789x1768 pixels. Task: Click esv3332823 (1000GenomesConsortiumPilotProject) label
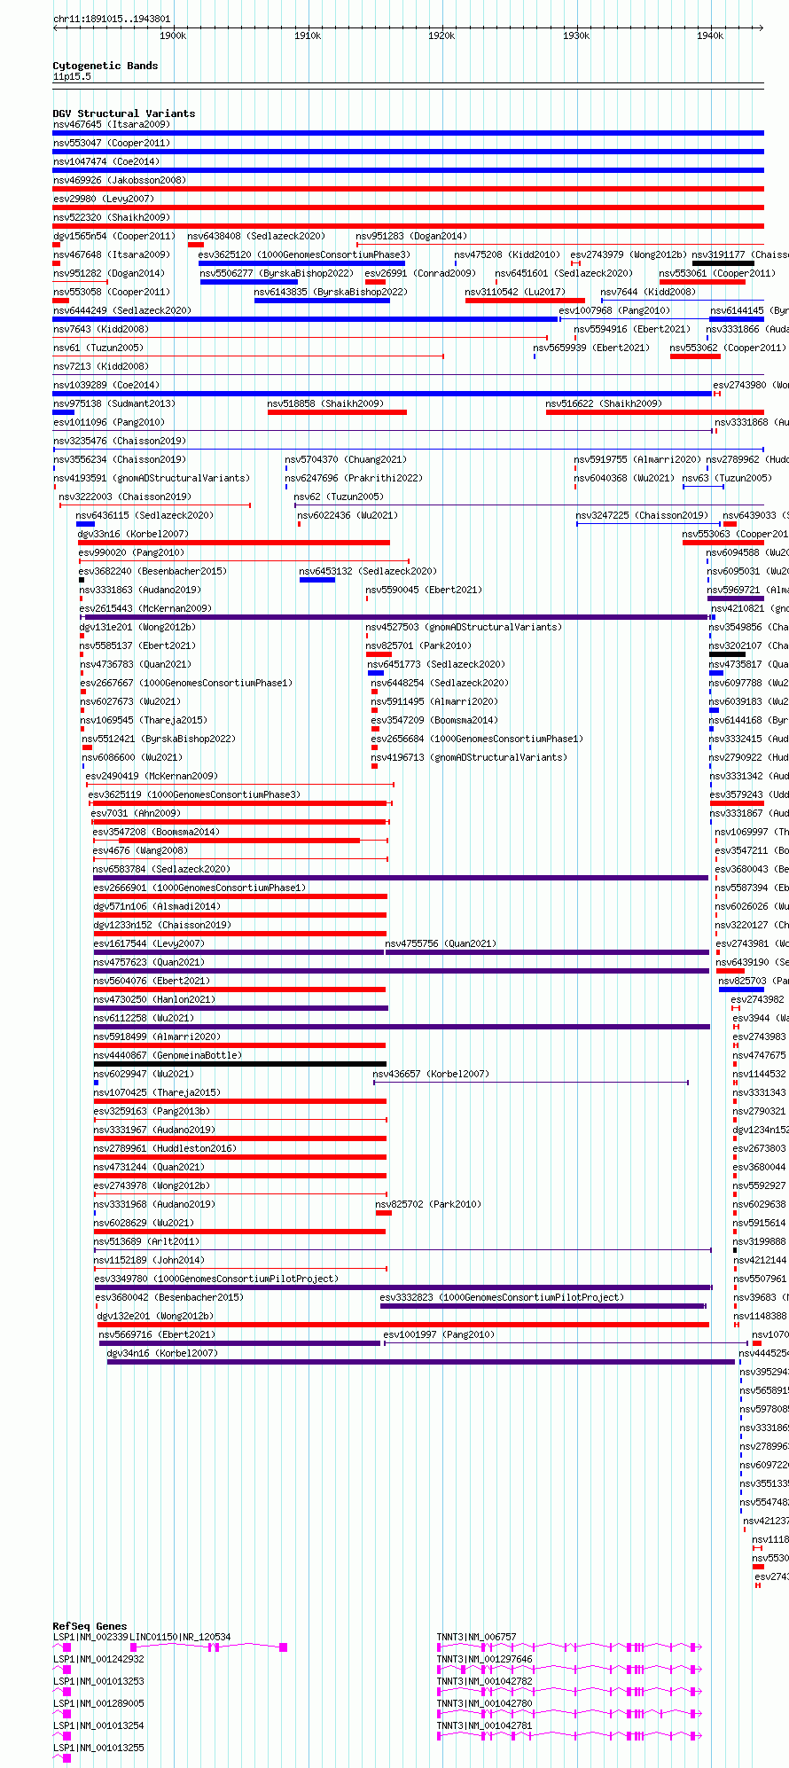[502, 1297]
